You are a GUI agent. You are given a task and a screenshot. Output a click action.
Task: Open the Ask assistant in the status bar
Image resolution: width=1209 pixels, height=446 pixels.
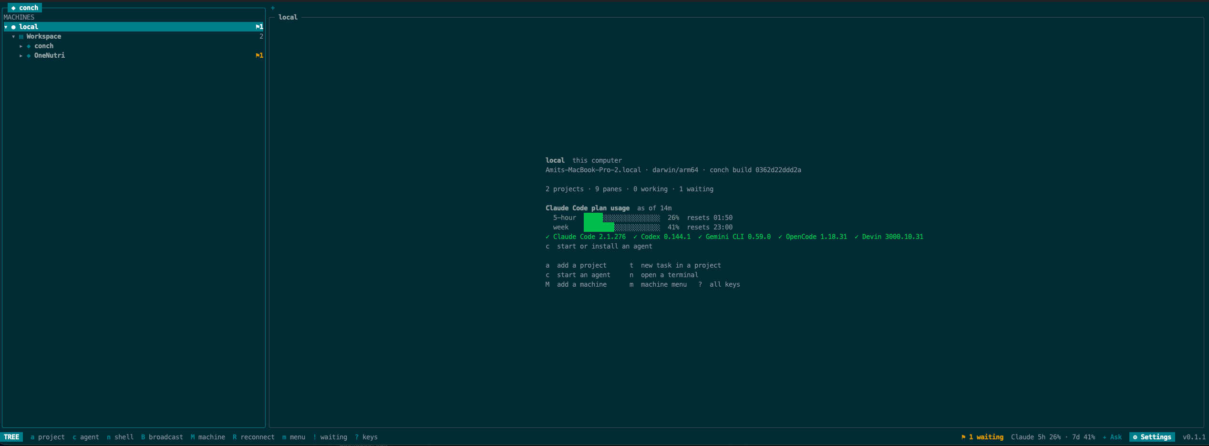(1112, 437)
